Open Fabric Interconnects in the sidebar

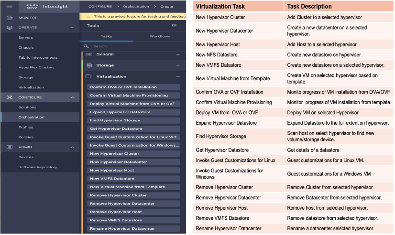coord(38,58)
